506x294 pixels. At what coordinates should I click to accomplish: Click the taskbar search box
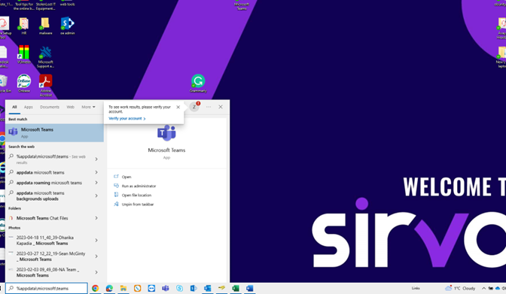click(47, 288)
